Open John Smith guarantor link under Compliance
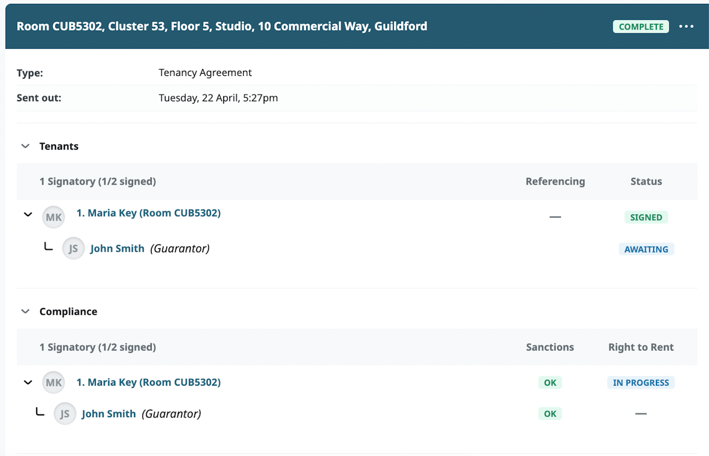 [x=109, y=414]
